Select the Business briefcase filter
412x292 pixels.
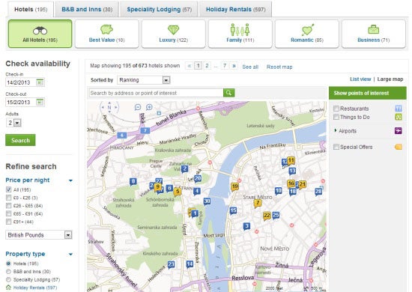click(x=374, y=34)
